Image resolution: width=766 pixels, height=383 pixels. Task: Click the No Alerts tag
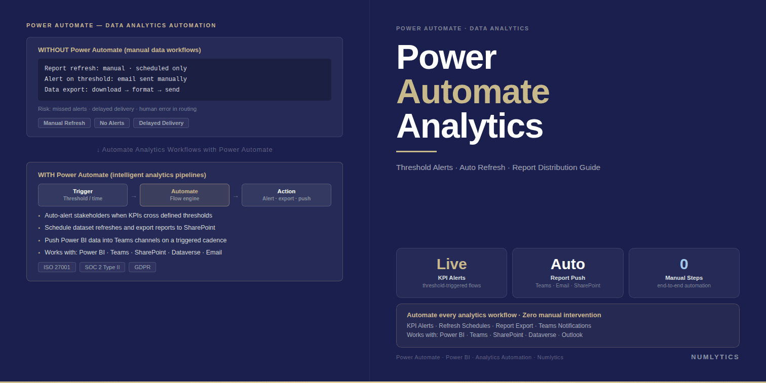point(112,123)
